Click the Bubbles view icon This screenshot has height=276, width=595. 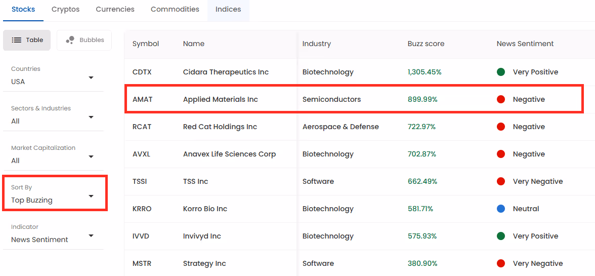(x=70, y=40)
